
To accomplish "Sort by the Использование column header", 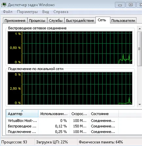I will pyautogui.click(x=54, y=114).
